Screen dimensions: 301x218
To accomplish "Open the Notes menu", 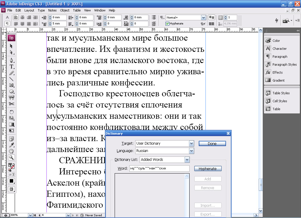I will pos(52,10).
